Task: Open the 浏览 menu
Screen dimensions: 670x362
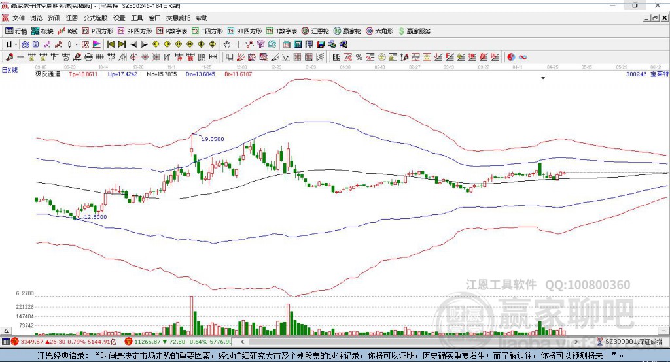Action: point(37,18)
